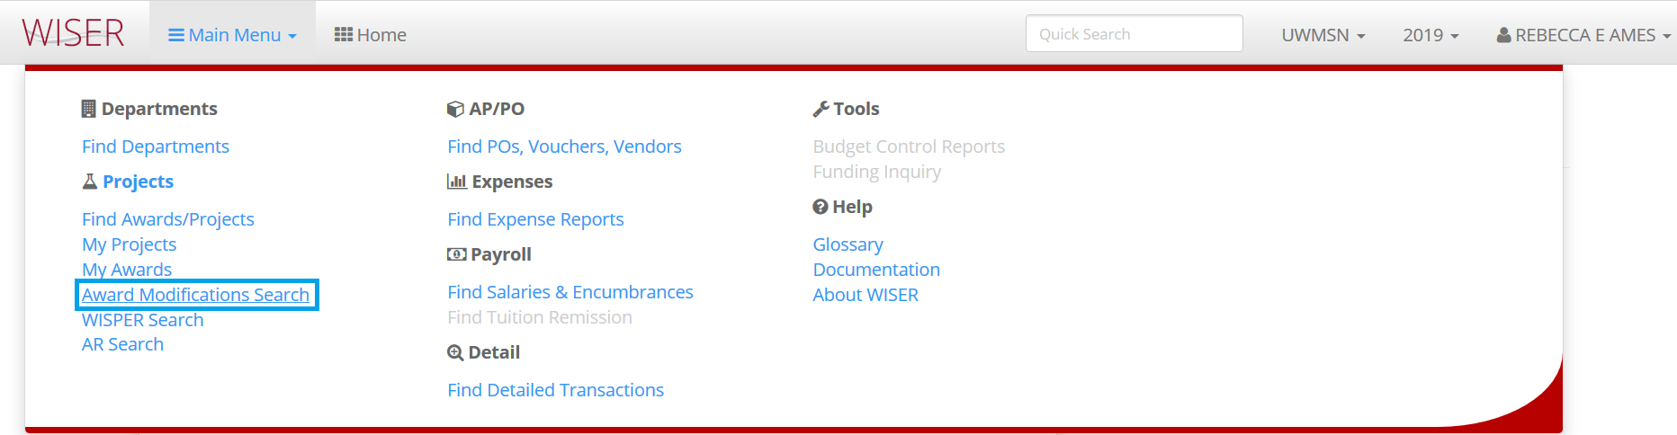Open Find Detailed Transactions link

point(555,390)
